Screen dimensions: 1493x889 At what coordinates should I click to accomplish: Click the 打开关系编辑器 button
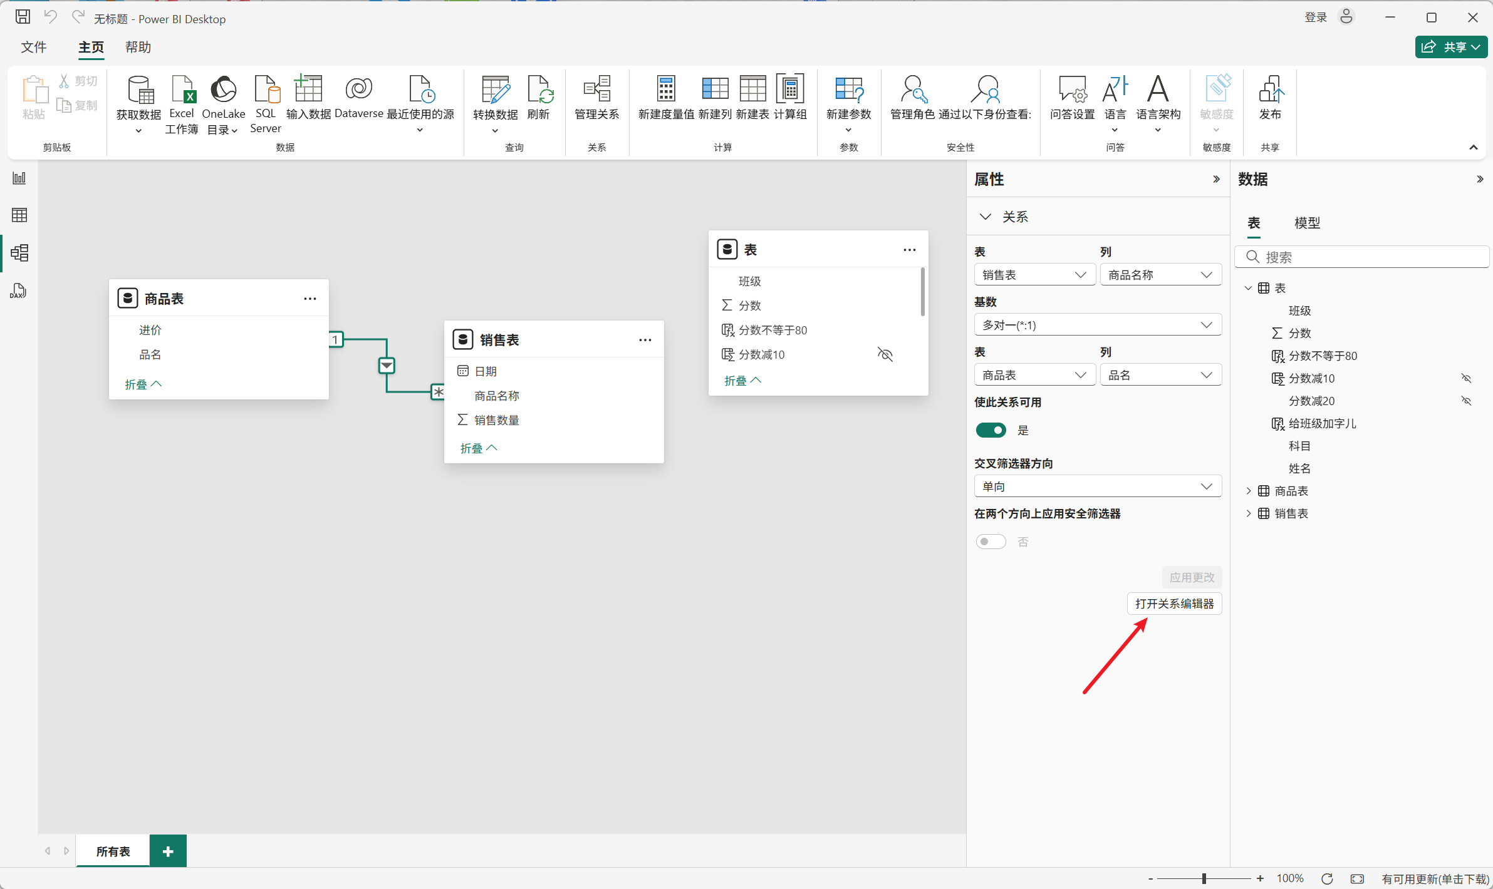pos(1174,604)
